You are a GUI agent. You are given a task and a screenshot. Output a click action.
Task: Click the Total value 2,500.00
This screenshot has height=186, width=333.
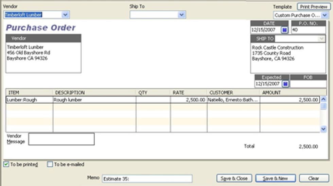tap(308, 147)
